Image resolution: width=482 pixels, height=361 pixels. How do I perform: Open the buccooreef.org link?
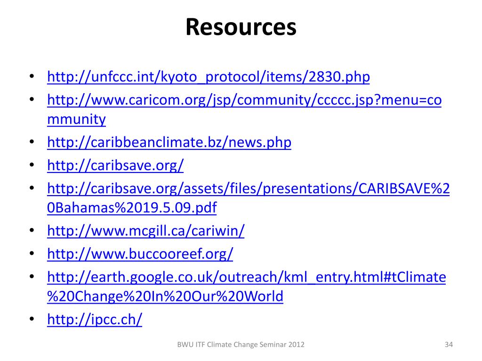[140, 254]
